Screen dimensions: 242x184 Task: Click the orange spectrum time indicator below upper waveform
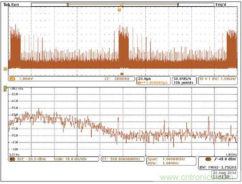pos(122,74)
